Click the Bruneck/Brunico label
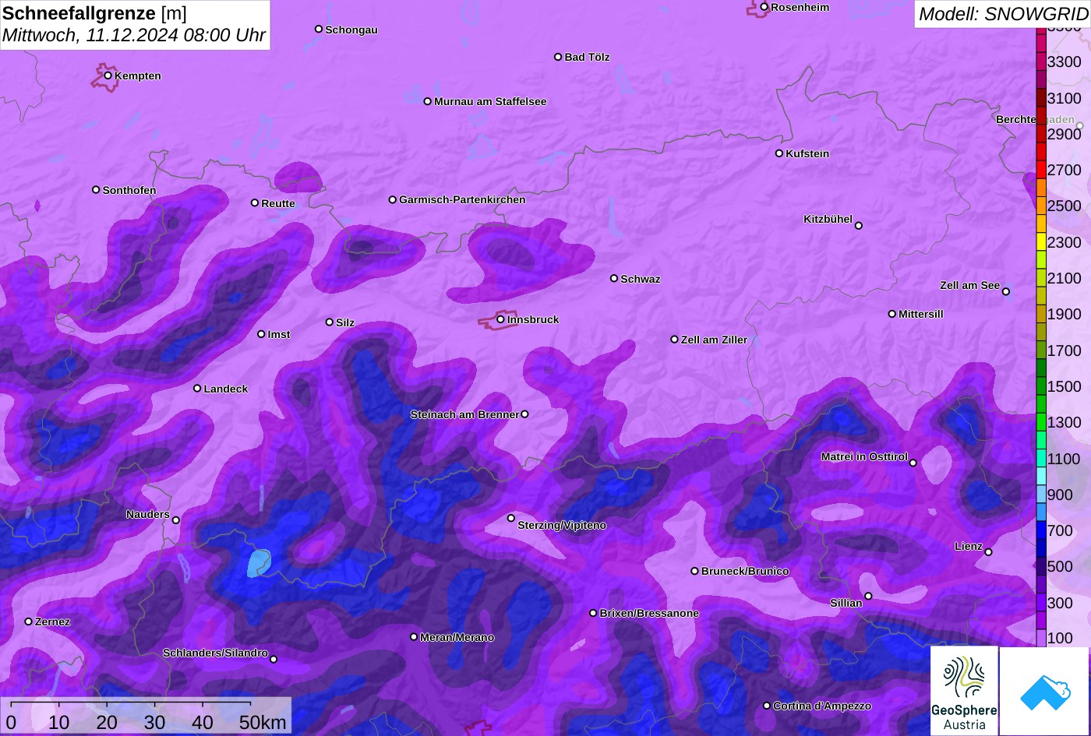 pyautogui.click(x=745, y=571)
